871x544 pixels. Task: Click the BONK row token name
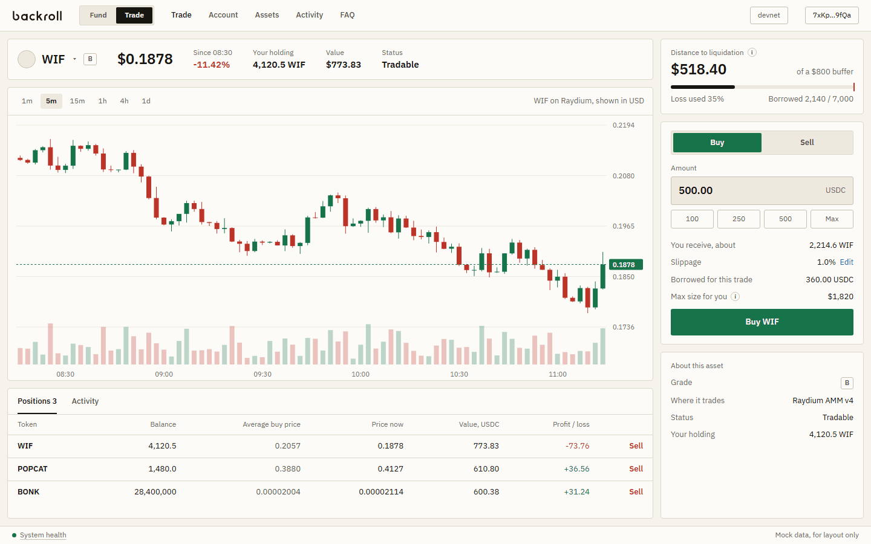28,492
